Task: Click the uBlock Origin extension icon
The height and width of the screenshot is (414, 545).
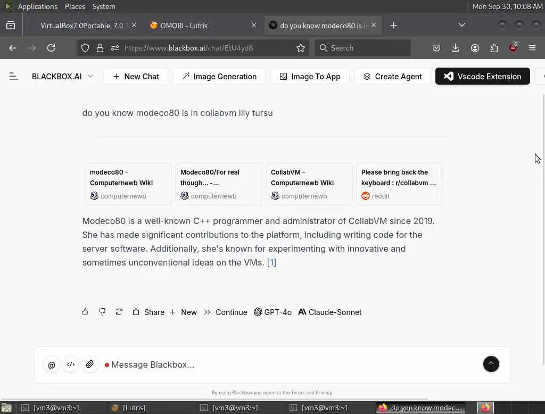Action: tap(513, 47)
